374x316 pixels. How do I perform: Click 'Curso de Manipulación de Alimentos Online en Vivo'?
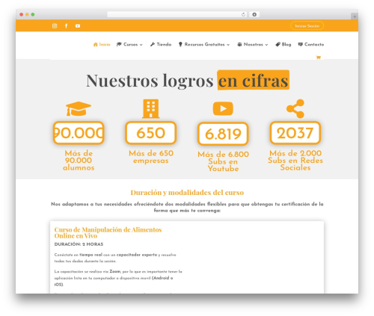click(108, 232)
